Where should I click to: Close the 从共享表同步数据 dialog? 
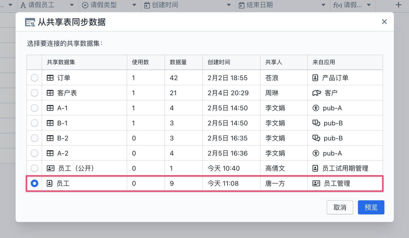[384, 22]
